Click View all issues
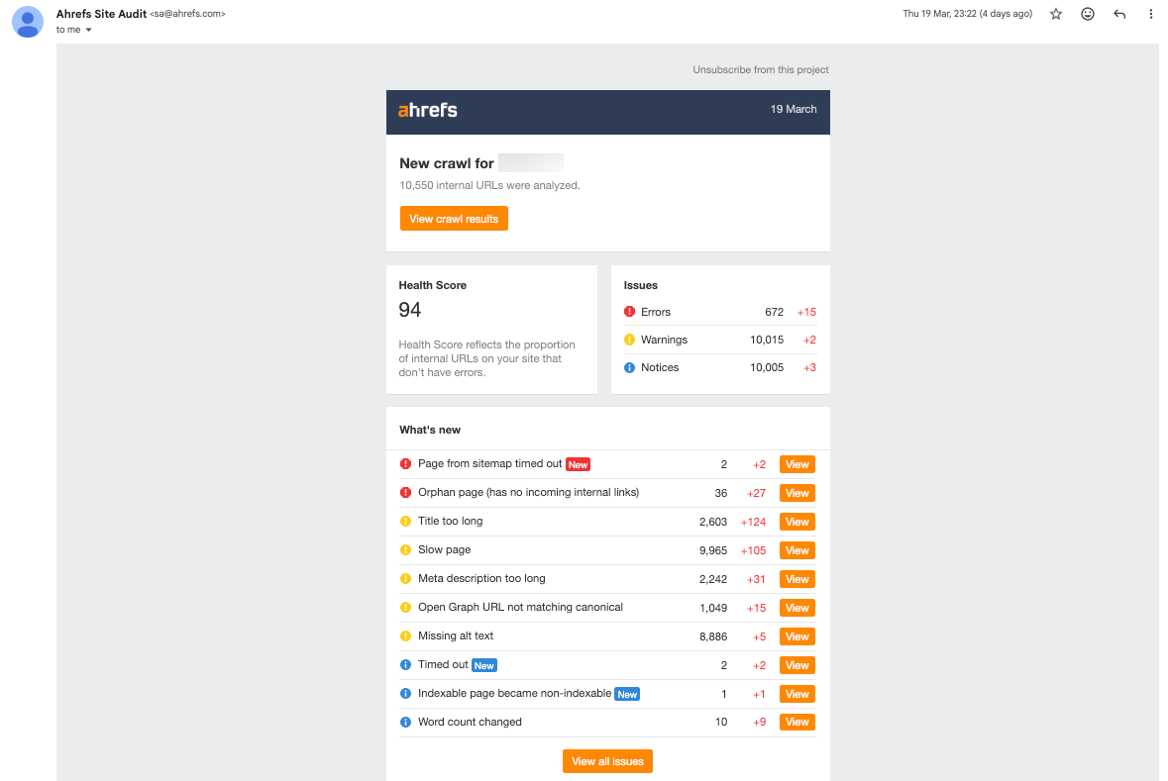1168x781 pixels. [x=607, y=761]
